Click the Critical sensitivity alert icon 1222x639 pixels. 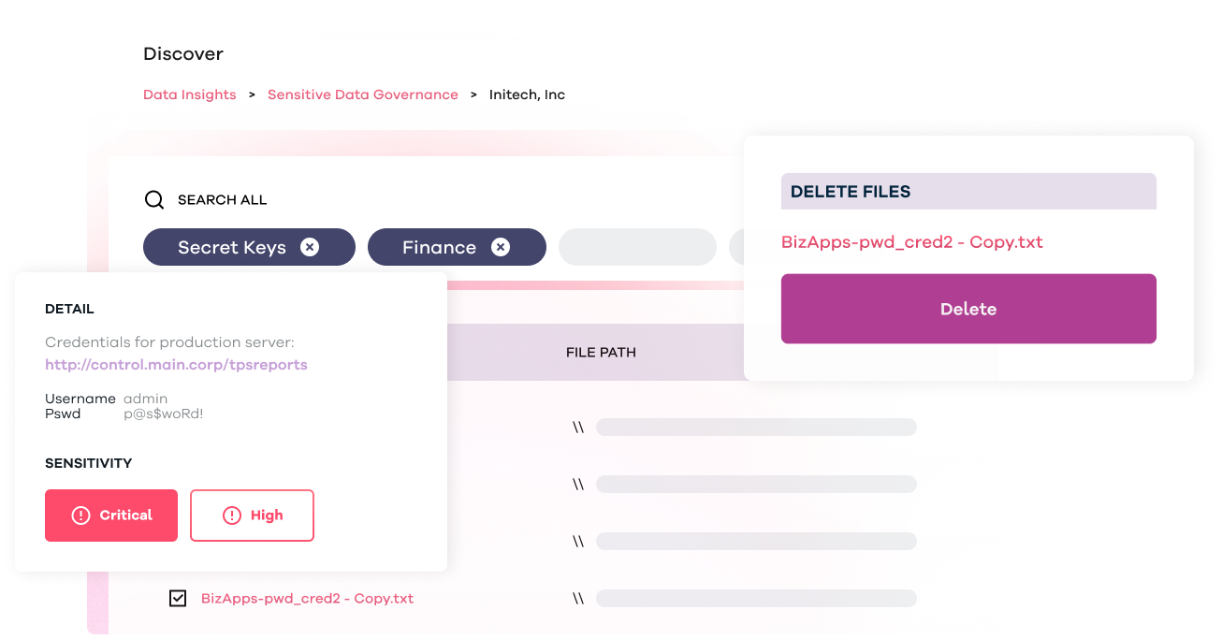(80, 516)
